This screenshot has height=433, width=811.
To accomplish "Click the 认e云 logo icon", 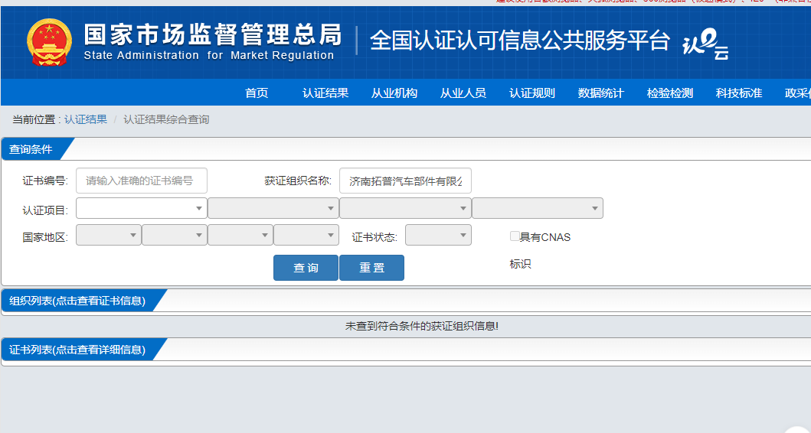I will (705, 45).
